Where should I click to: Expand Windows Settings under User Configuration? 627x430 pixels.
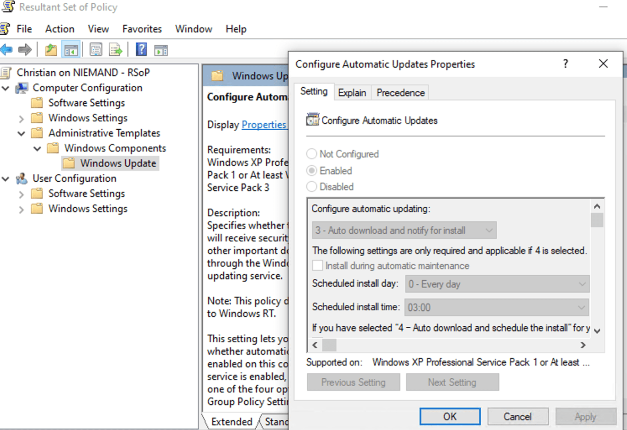point(22,209)
